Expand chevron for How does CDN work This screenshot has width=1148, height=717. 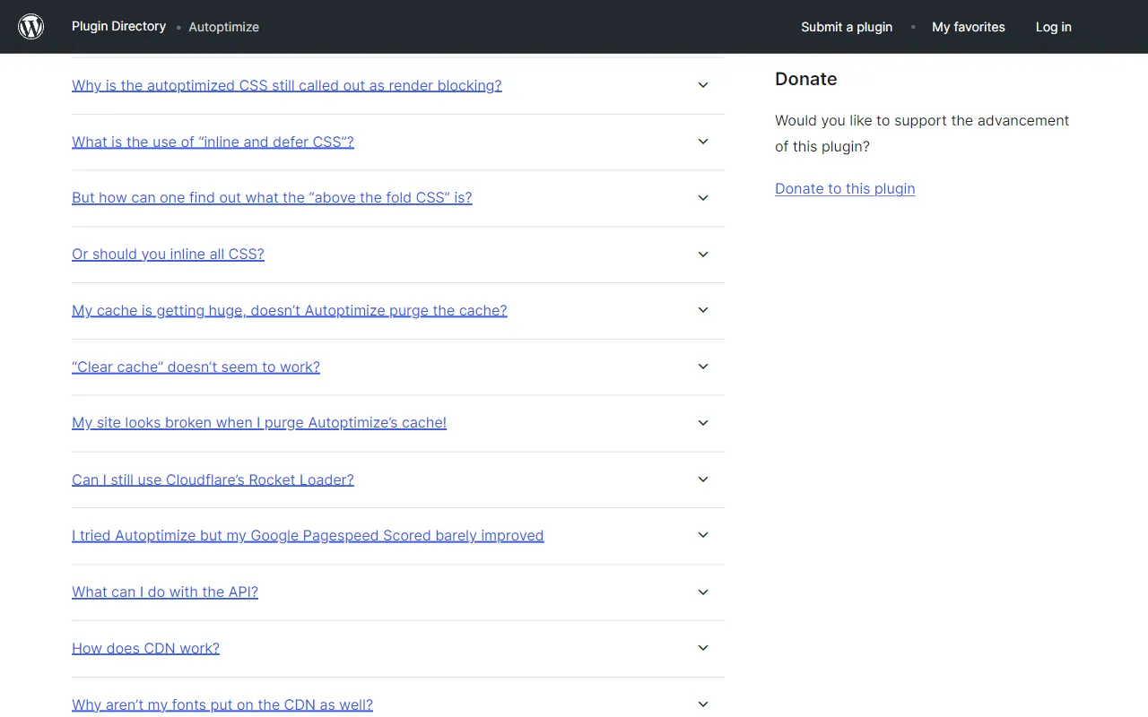tap(703, 648)
